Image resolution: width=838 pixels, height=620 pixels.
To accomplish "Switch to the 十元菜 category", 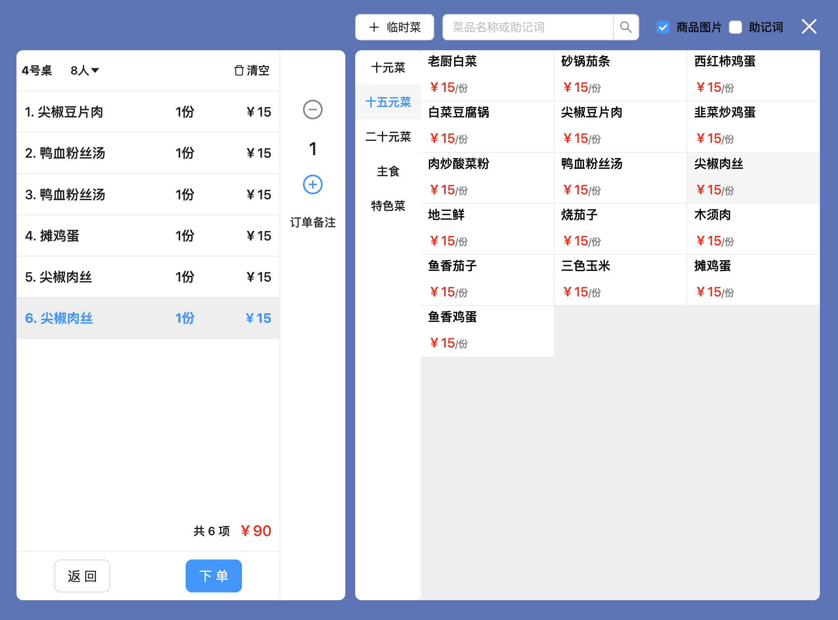I will point(388,68).
